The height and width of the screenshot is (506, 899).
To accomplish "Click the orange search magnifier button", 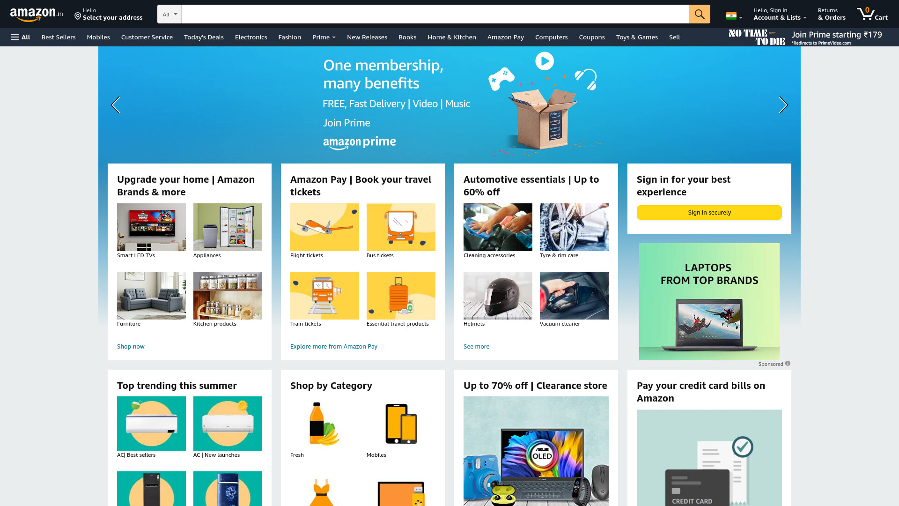I will coord(700,14).
